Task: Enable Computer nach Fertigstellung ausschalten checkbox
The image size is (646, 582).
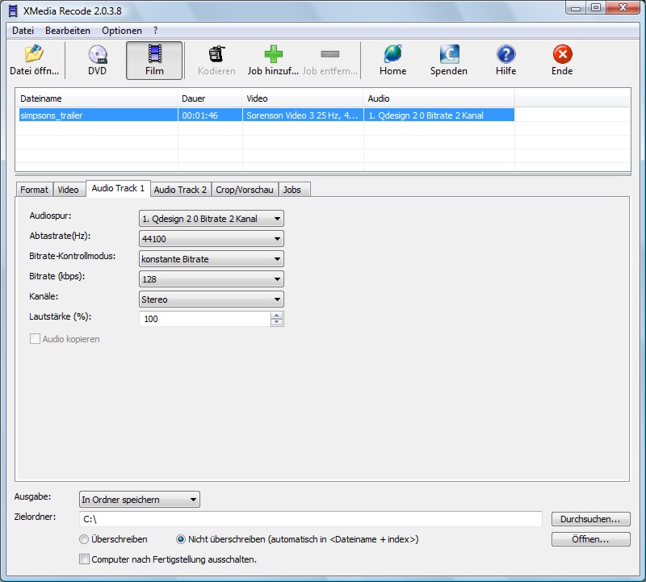Action: pyautogui.click(x=84, y=559)
